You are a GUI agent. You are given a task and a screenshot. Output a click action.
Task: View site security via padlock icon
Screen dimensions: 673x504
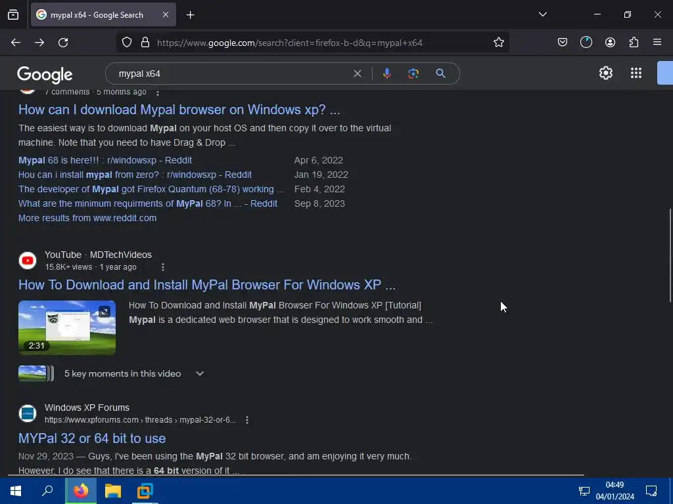[x=145, y=43]
